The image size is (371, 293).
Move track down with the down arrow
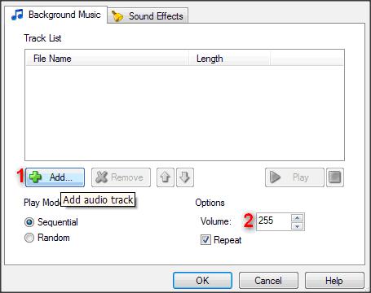click(185, 177)
